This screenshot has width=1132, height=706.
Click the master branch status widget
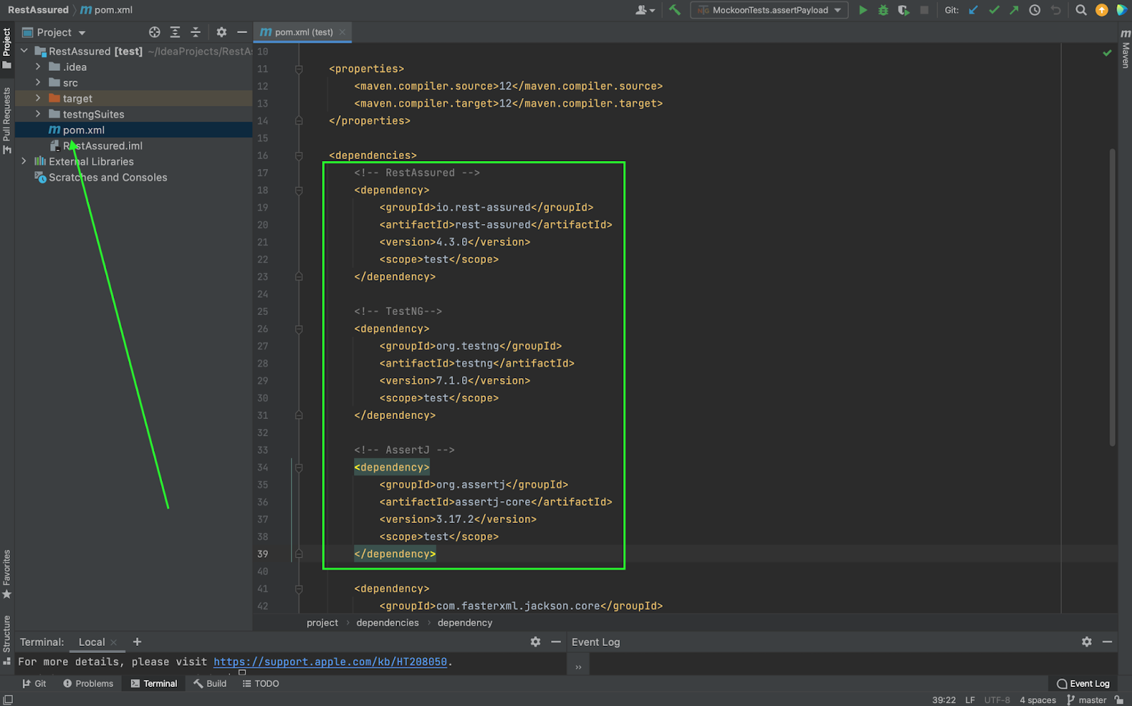[1086, 700]
